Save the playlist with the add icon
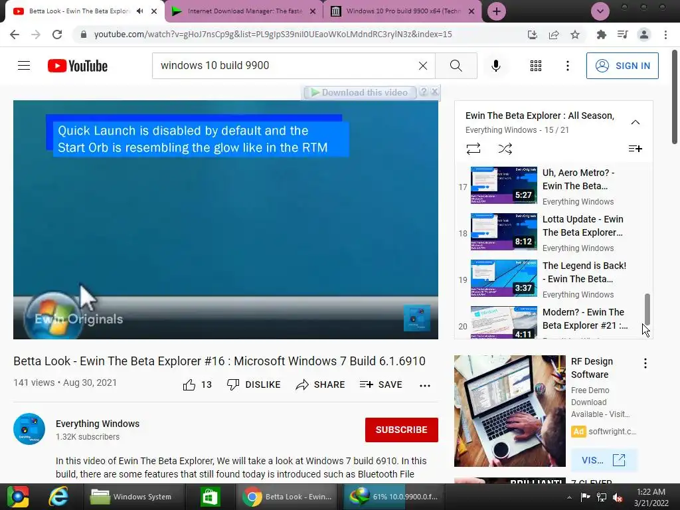The width and height of the screenshot is (680, 510). point(636,149)
